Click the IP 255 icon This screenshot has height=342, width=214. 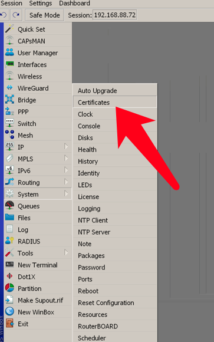click(9, 147)
